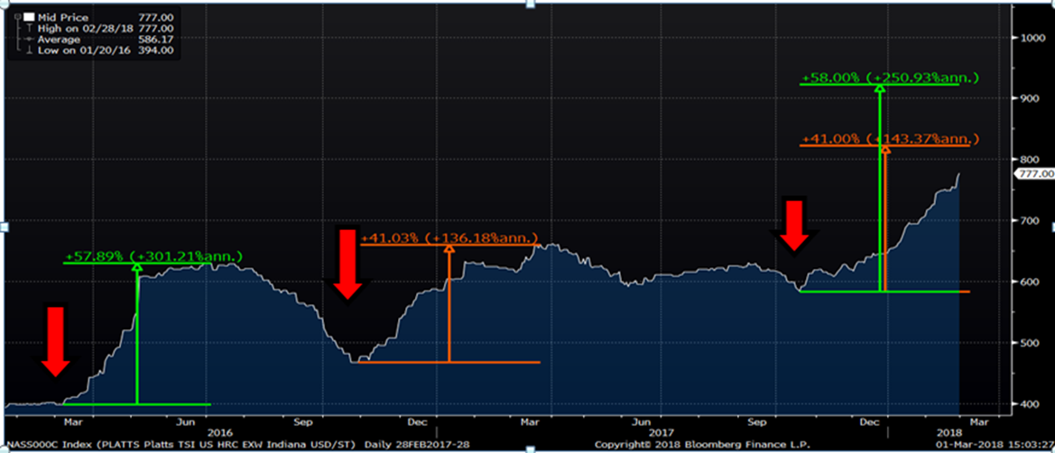This screenshot has height=453, width=1055.
Task: Click the 777.00 last price tag on axis
Action: 1034,173
